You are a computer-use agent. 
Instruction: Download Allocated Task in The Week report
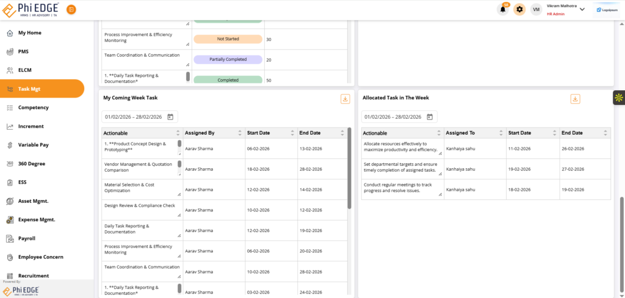pos(575,99)
